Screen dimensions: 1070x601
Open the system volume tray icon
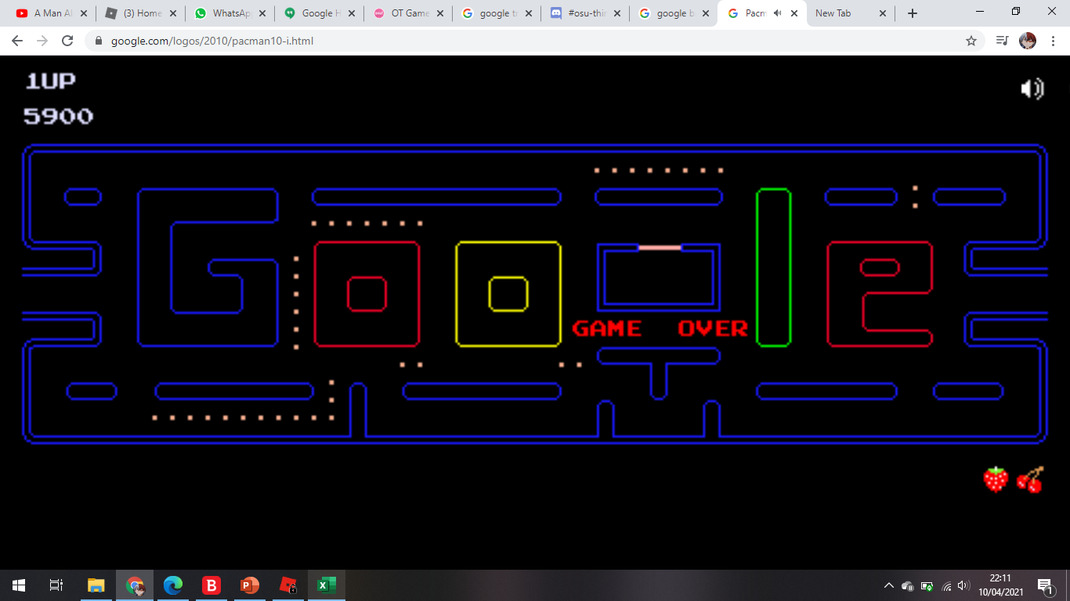(x=964, y=585)
